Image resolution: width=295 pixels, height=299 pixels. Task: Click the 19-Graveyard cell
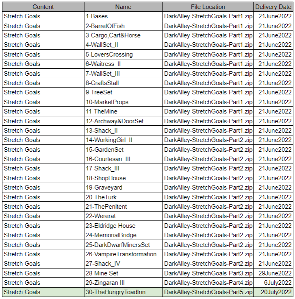123,188
